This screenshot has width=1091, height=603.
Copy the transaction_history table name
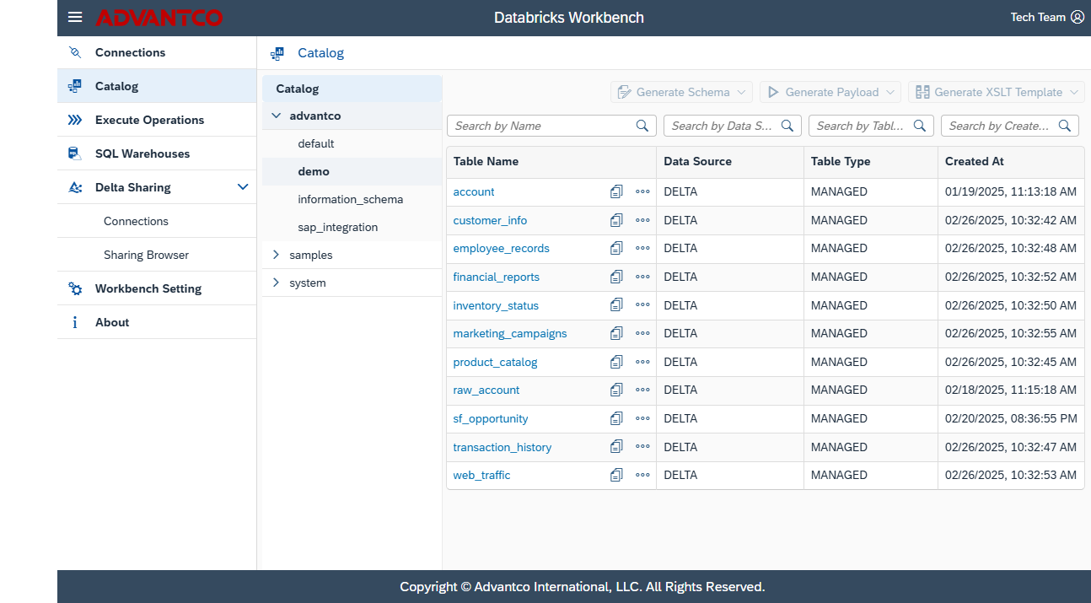tap(616, 447)
